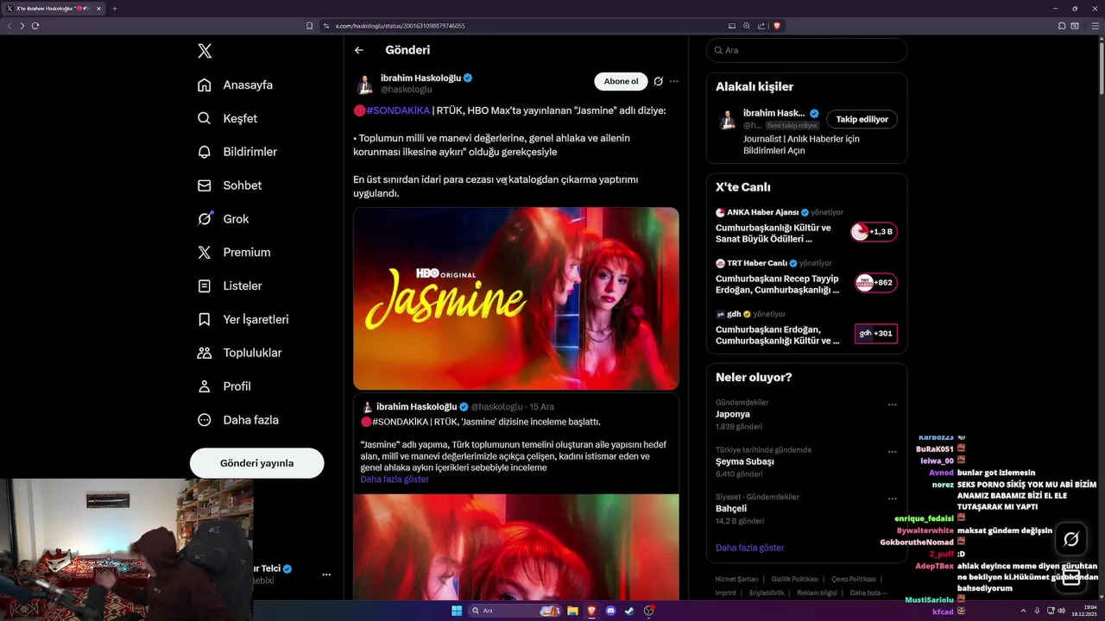Click the +1,3 B listener badge
The height and width of the screenshot is (621, 1105).
tap(874, 232)
